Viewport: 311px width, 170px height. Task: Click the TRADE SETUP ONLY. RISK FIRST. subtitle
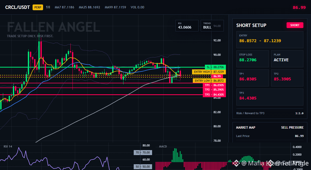[30, 36]
